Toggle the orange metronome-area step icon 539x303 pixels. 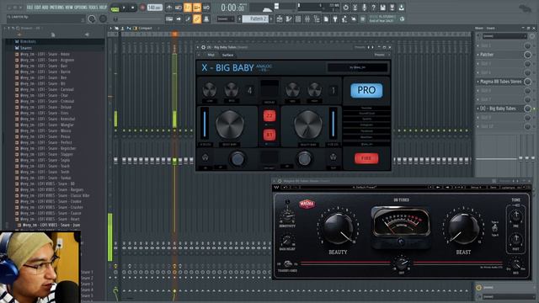188,8
